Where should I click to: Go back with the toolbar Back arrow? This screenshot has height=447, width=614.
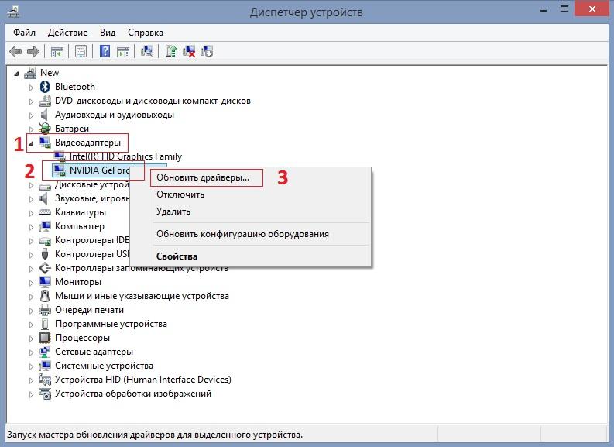[15, 51]
